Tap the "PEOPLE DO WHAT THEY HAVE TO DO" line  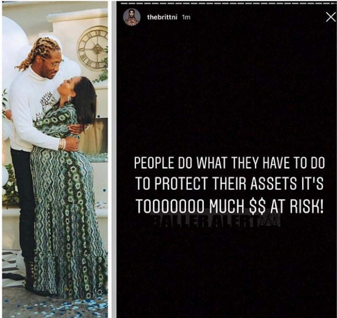click(229, 163)
